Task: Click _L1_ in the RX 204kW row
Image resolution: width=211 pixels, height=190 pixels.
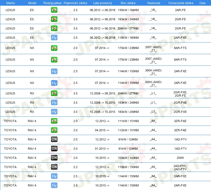Action: click(153, 93)
